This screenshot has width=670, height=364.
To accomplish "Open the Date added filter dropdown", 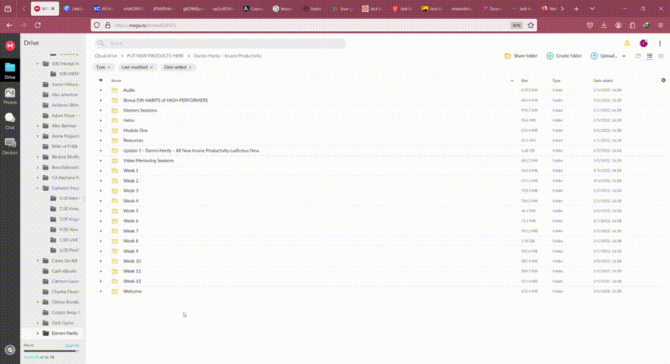I will 178,67.
